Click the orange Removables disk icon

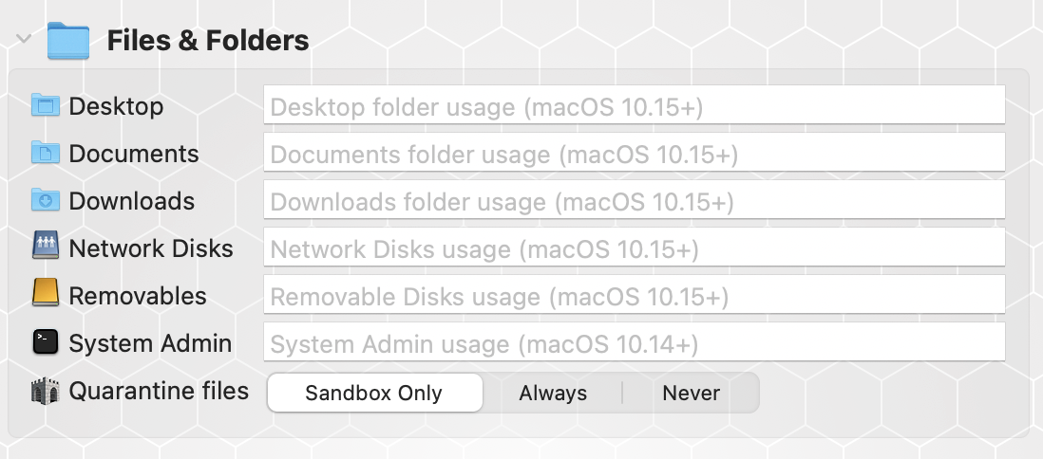[x=46, y=293]
